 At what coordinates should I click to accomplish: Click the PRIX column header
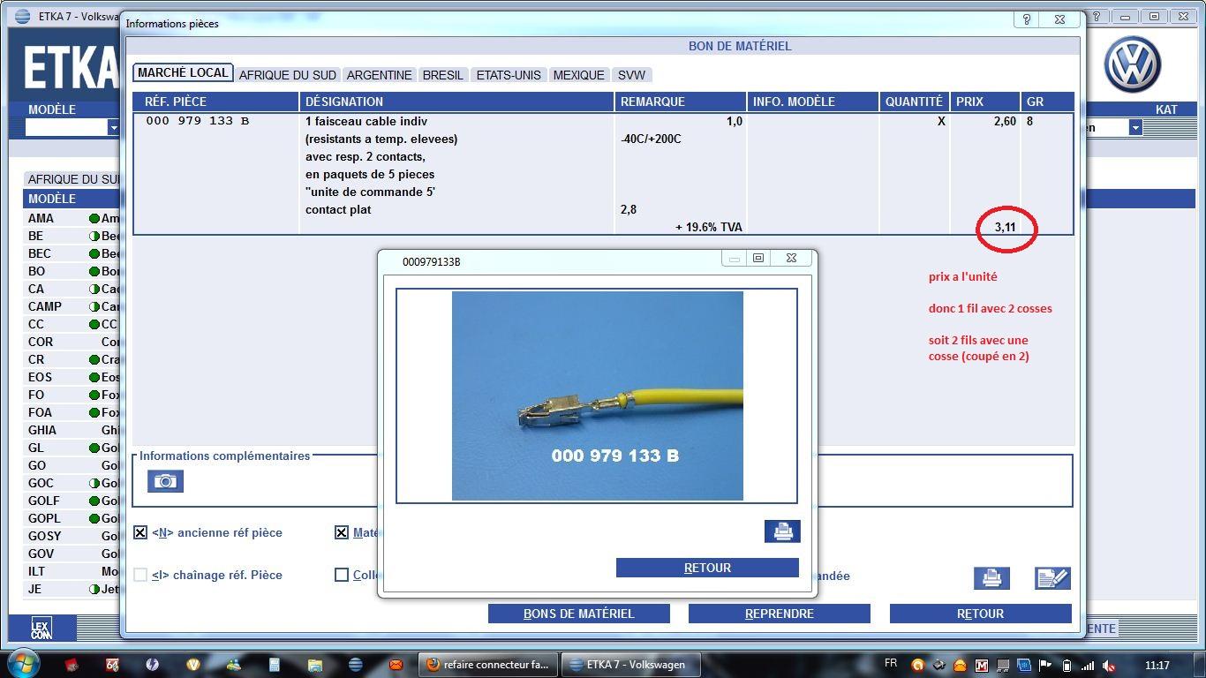[985, 102]
